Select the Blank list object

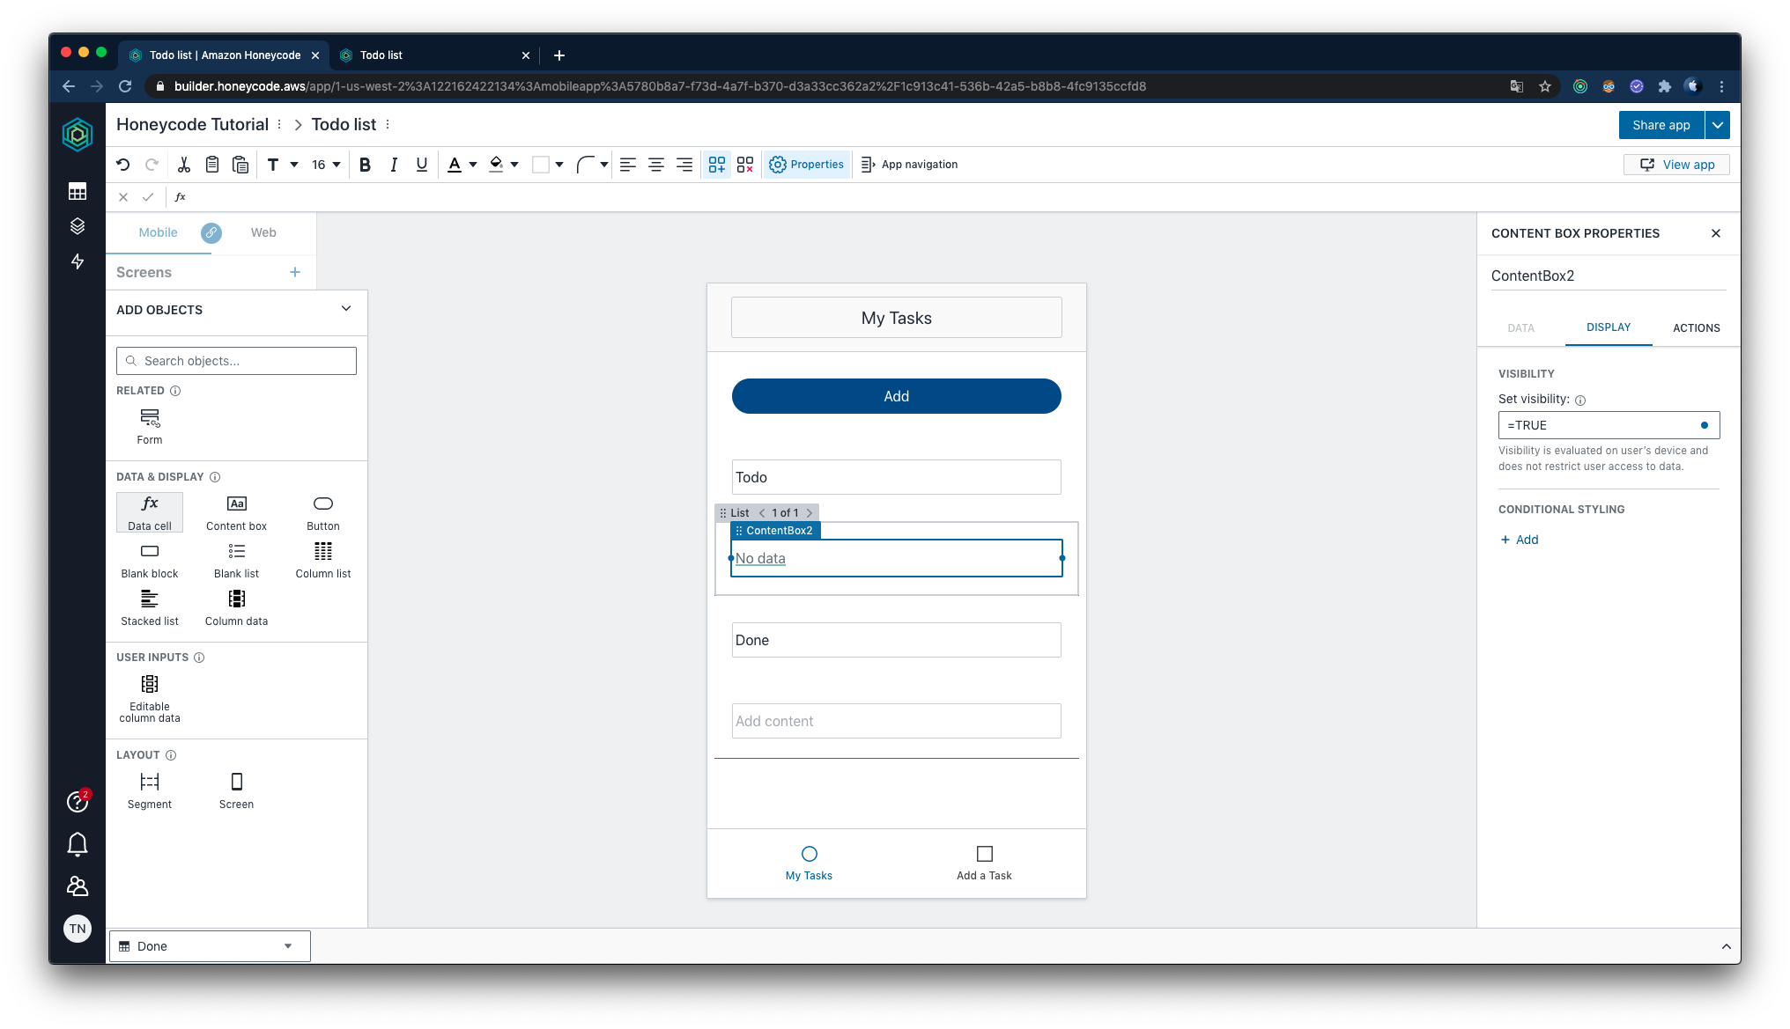236,560
